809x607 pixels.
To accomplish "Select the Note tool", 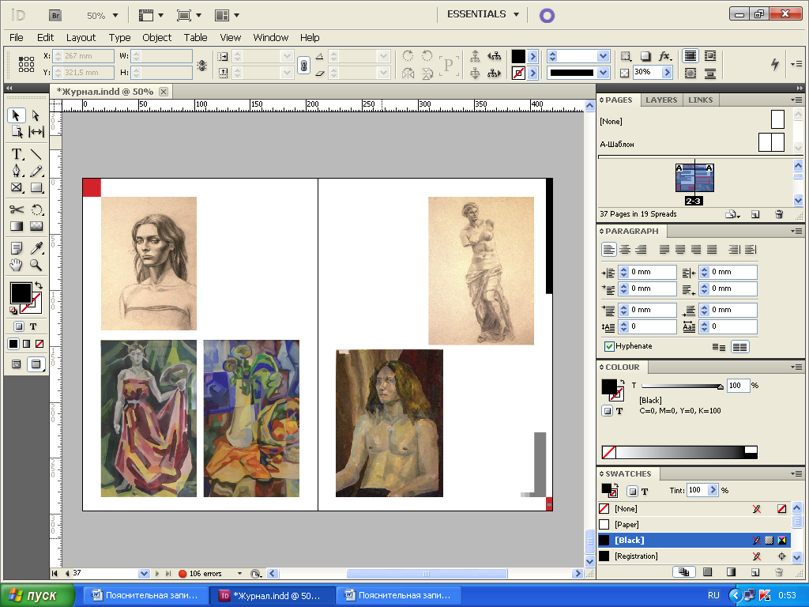I will (x=17, y=248).
